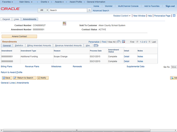Switch to the Lines page tab

click(16, 19)
